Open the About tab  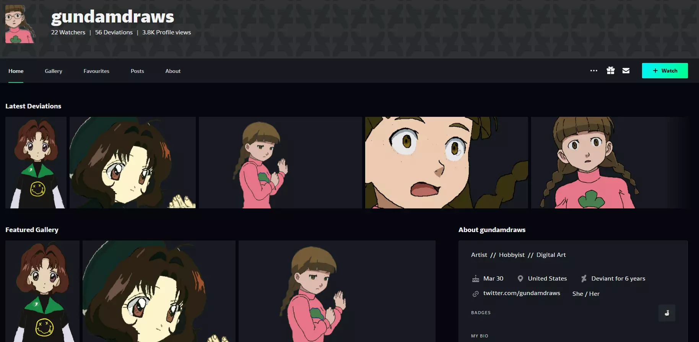coord(173,71)
